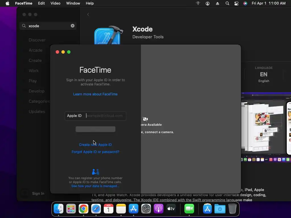This screenshot has height=218, width=291.
Task: Open Calendar from the Dock
Action: (x=108, y=209)
